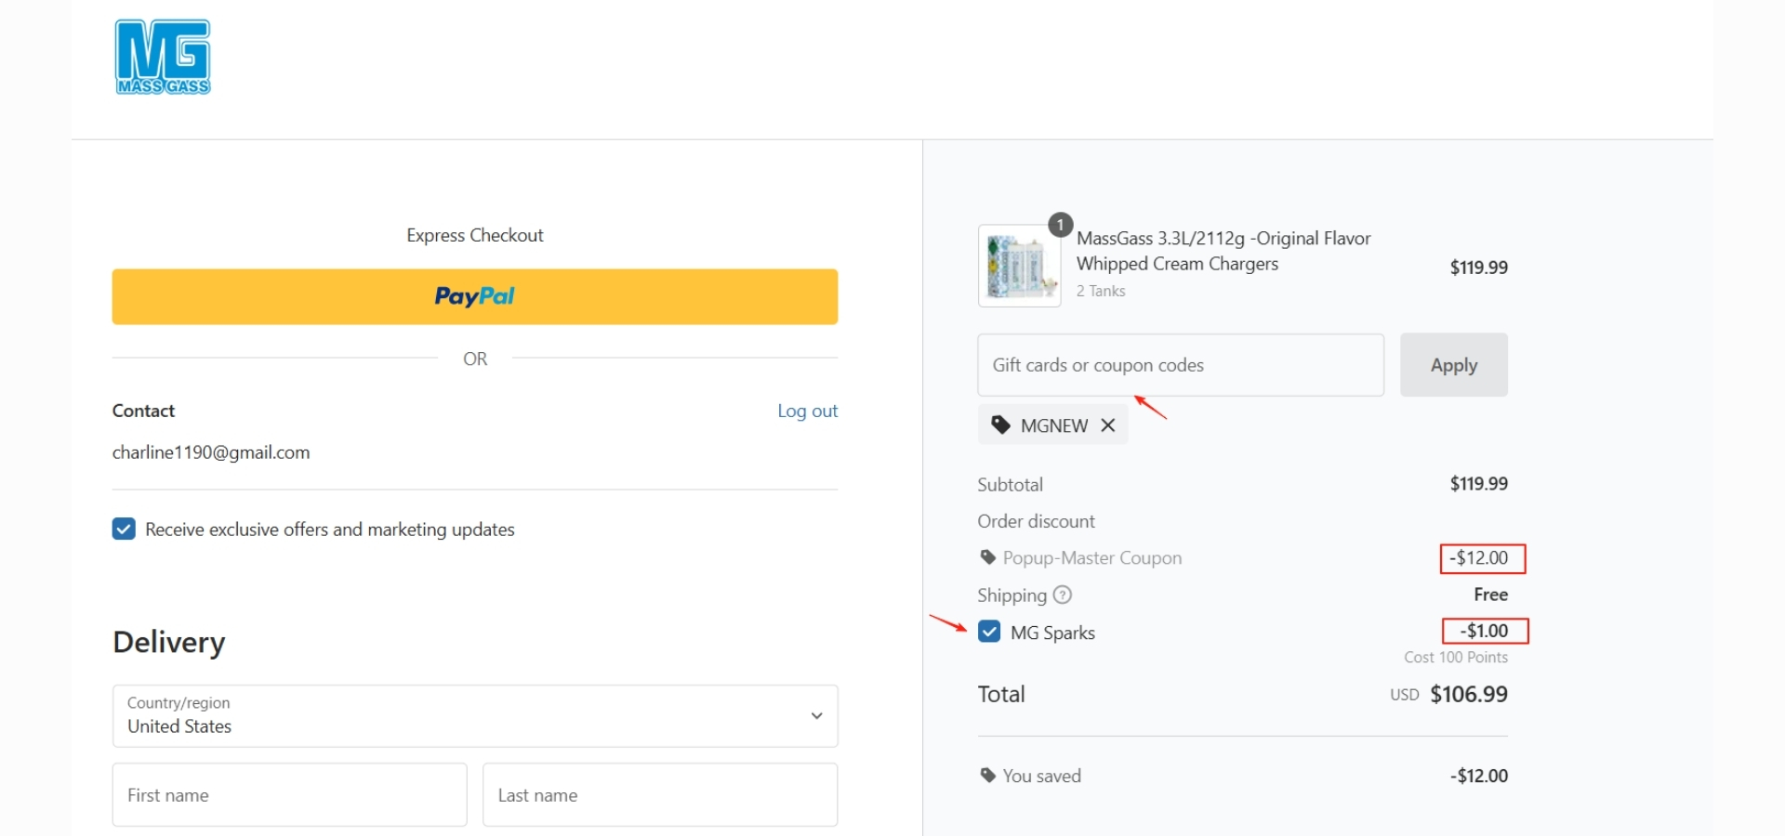1785x836 pixels.
Task: Uncheck receive exclusive offers and marketing updates
Action: pyautogui.click(x=124, y=529)
